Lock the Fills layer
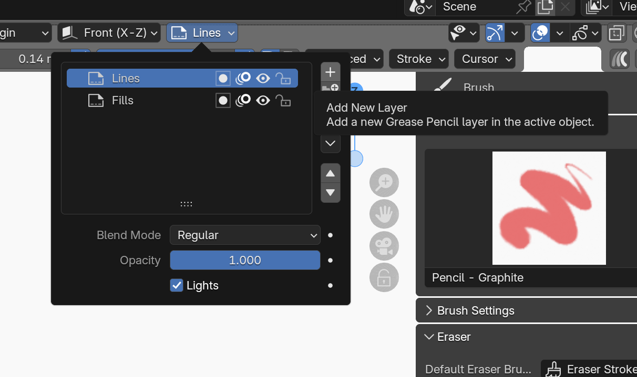The width and height of the screenshot is (637, 377). (283, 101)
